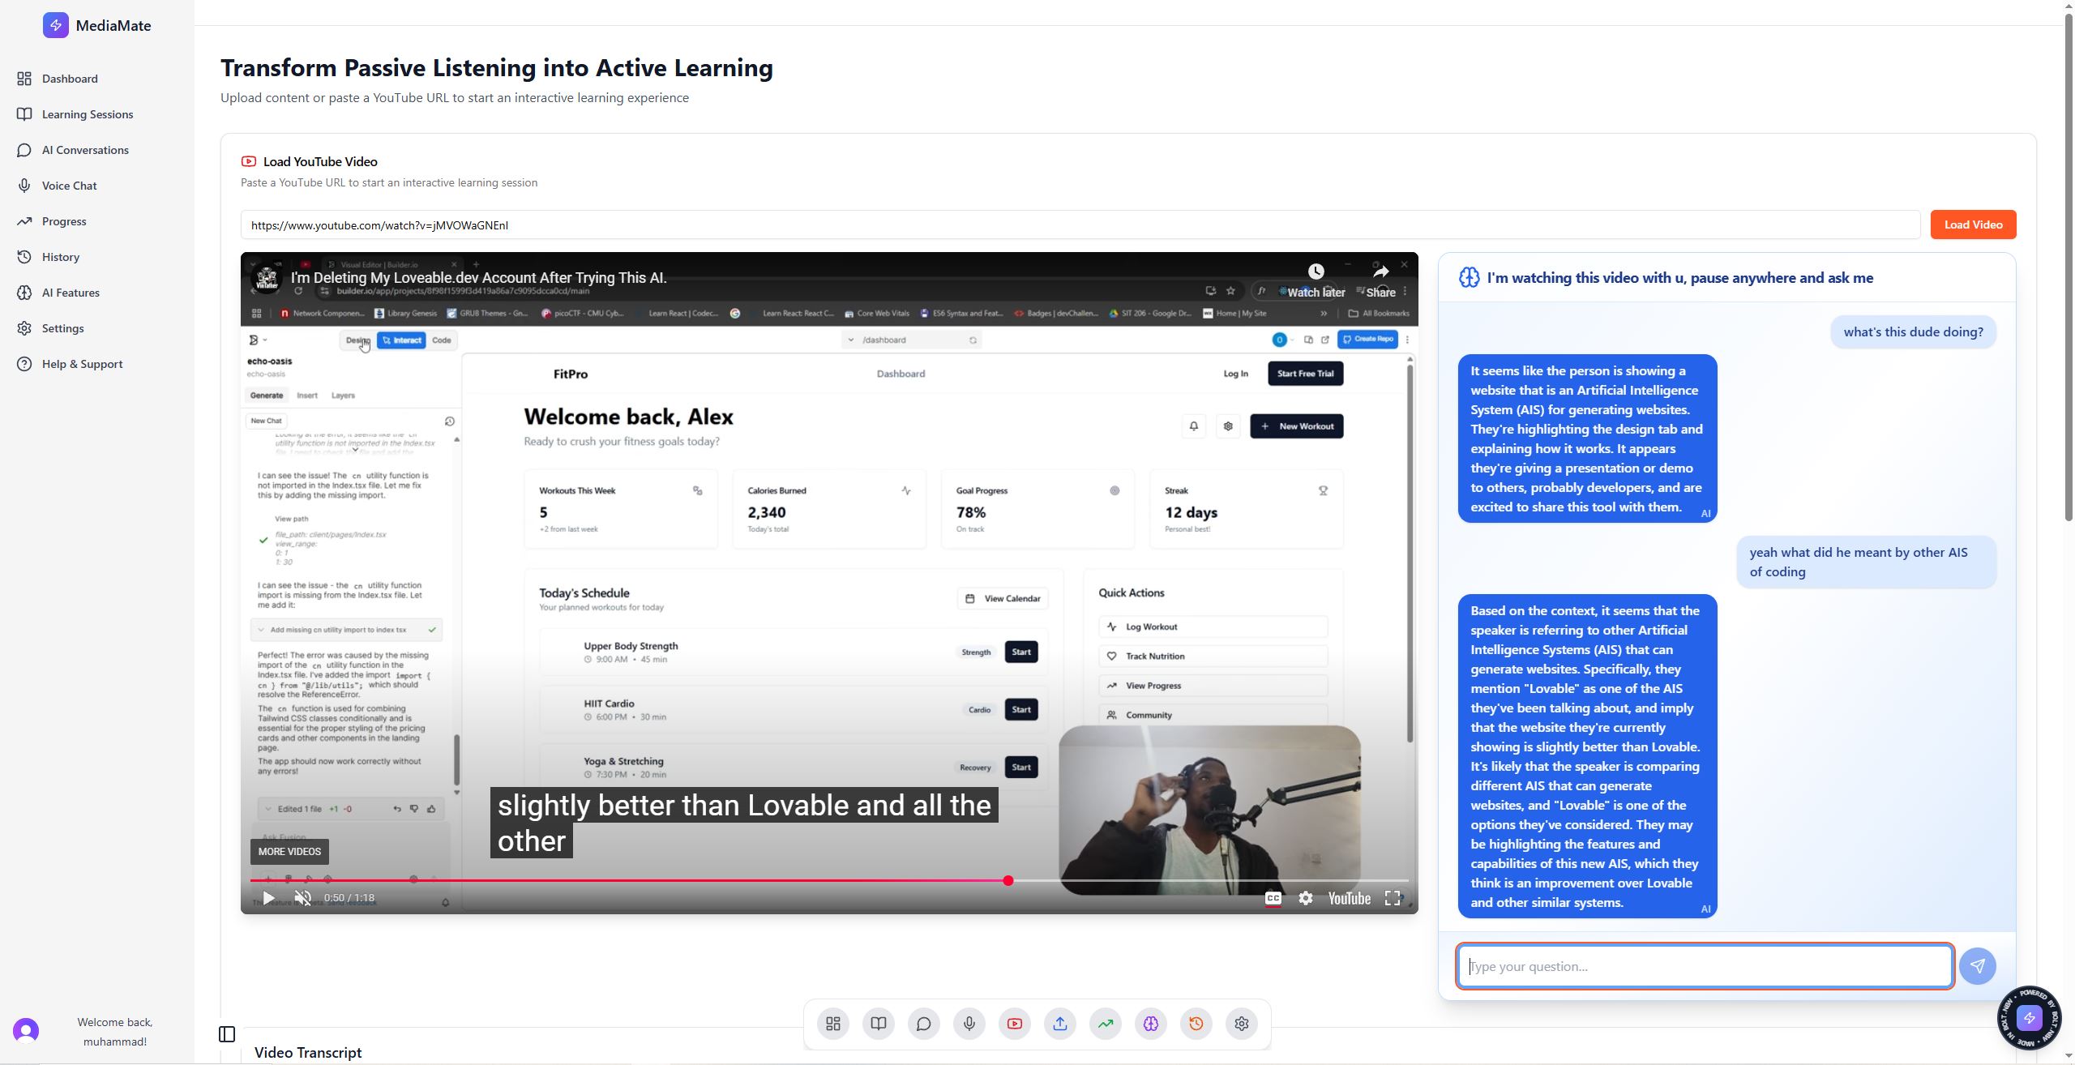Focus the Type your question input
Screen dimensions: 2075x1065
click(x=1704, y=966)
